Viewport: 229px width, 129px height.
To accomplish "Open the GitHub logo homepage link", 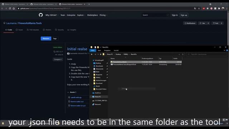I will (x=41, y=15).
